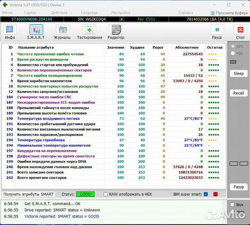Screen dimensions: 250x225
Task: Select row Время наработки накопителя
Action: (x=114, y=81)
